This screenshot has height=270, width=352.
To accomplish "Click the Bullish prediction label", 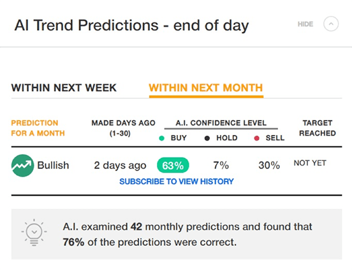I will [53, 166].
